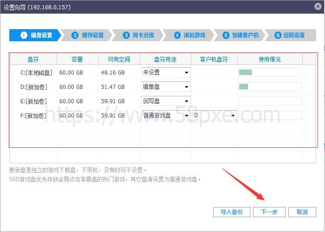Sort by the 盘符 column header
Image resolution: width=325 pixels, height=232 pixels.
coord(33,59)
